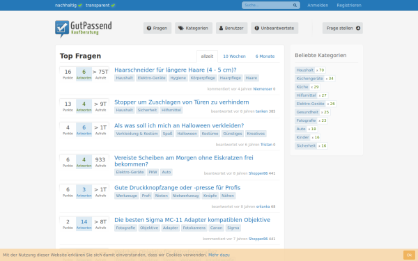Open Vereiste Scheiben am Morgen question
The image size is (418, 261).
pos(184,161)
